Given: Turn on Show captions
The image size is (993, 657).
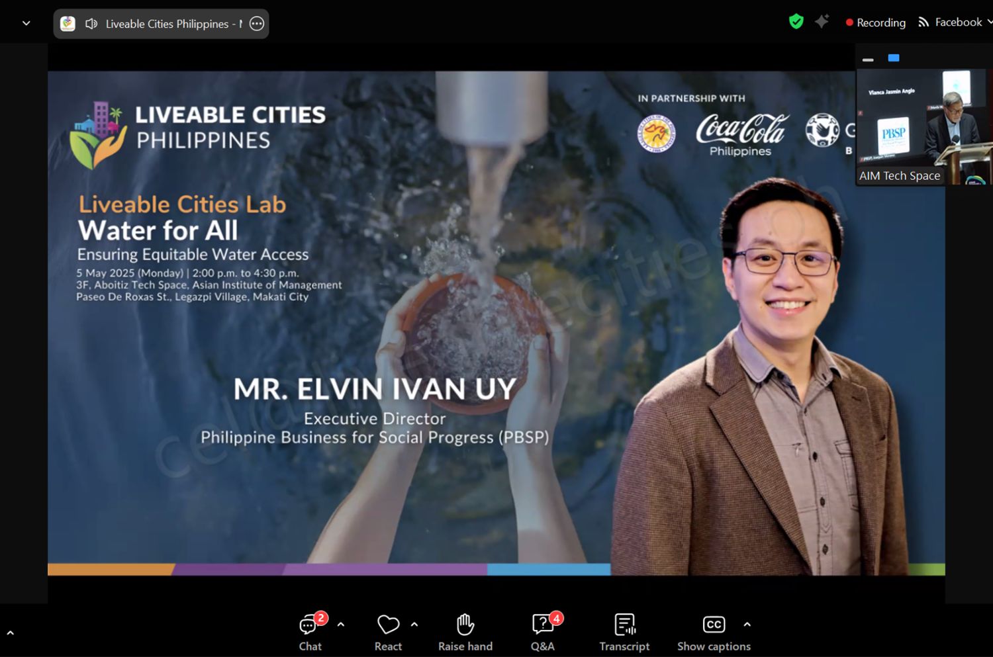Looking at the screenshot, I should [x=714, y=632].
